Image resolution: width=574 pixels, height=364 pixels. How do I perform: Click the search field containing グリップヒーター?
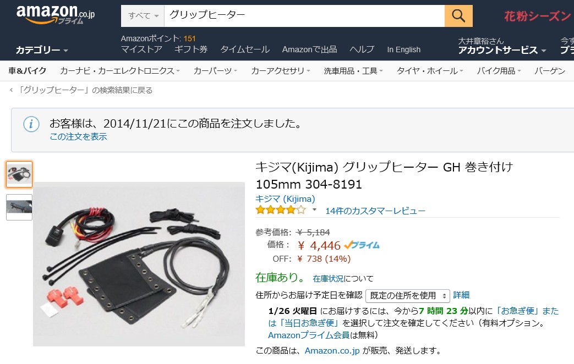tap(304, 16)
